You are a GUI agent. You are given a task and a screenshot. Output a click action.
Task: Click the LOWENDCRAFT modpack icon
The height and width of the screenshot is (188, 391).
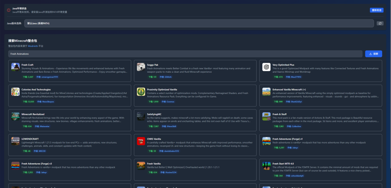coord(15,141)
